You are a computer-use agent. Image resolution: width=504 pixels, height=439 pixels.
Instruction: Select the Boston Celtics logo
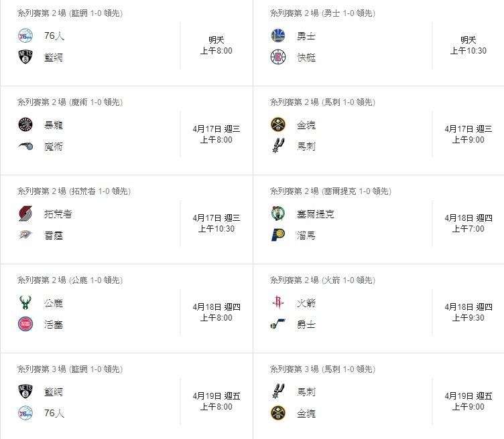tap(277, 213)
